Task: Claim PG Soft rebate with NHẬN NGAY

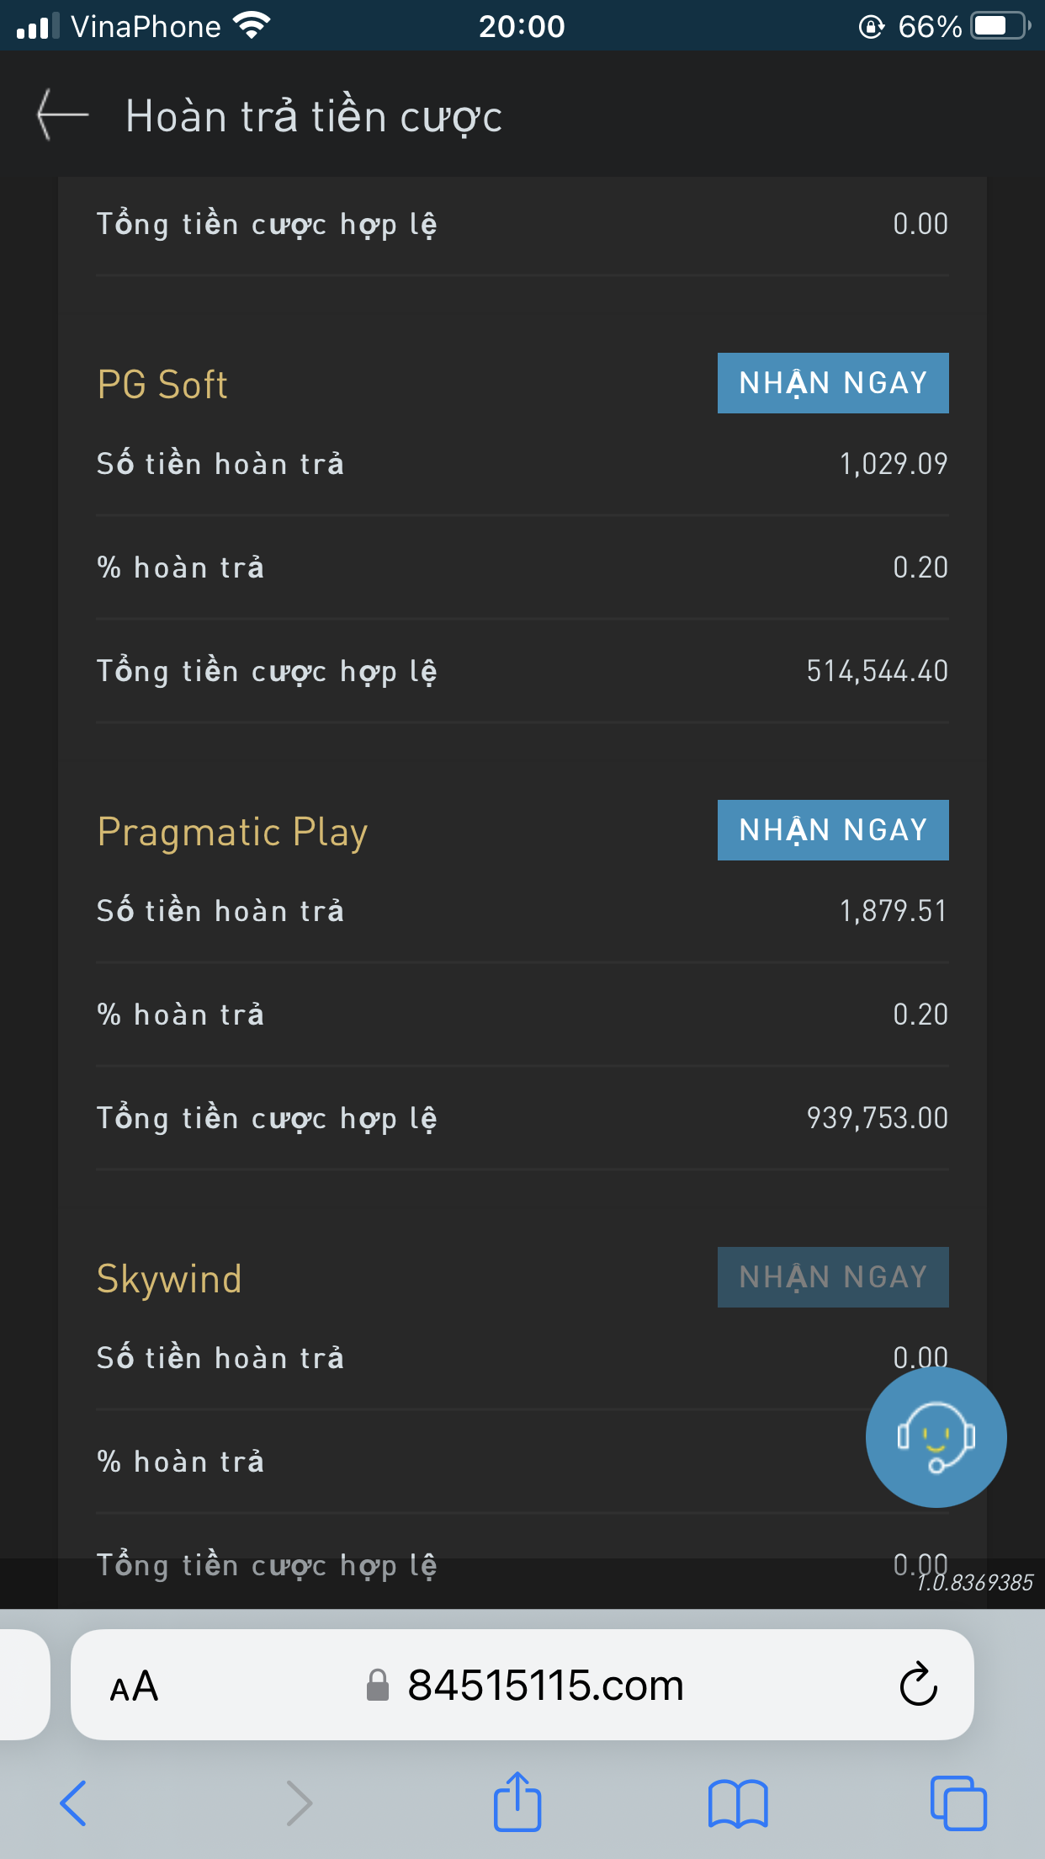Action: pos(832,383)
